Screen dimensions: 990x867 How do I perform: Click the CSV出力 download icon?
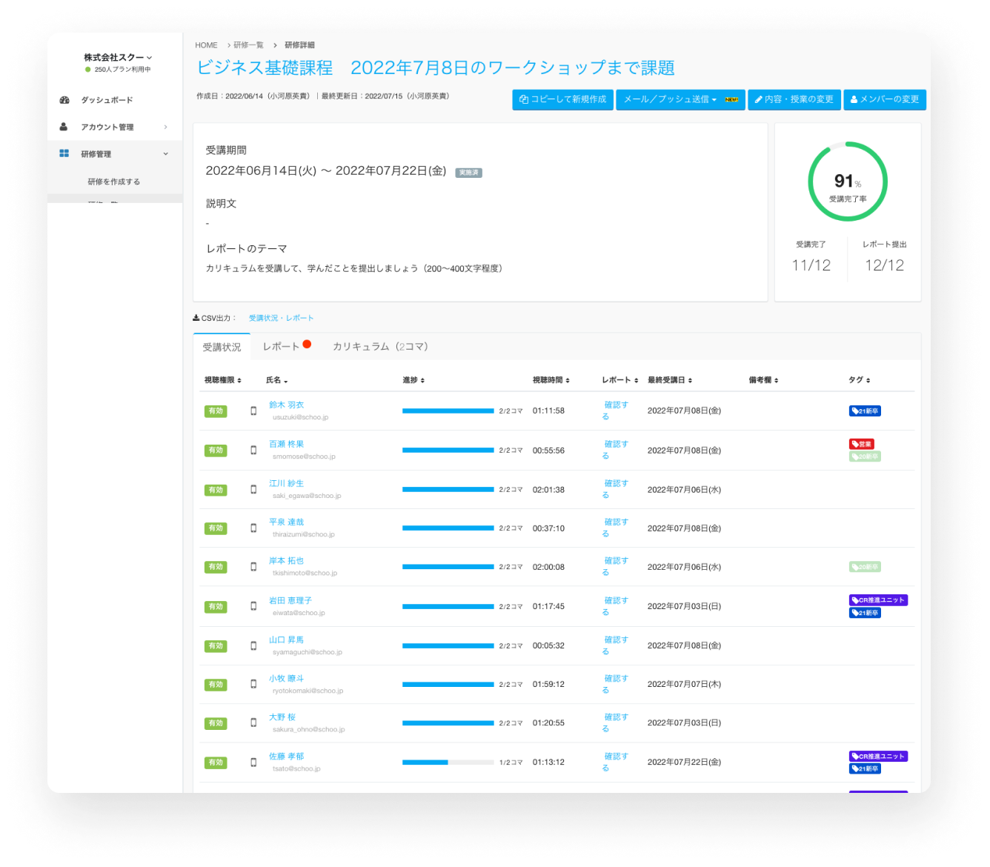pos(196,318)
